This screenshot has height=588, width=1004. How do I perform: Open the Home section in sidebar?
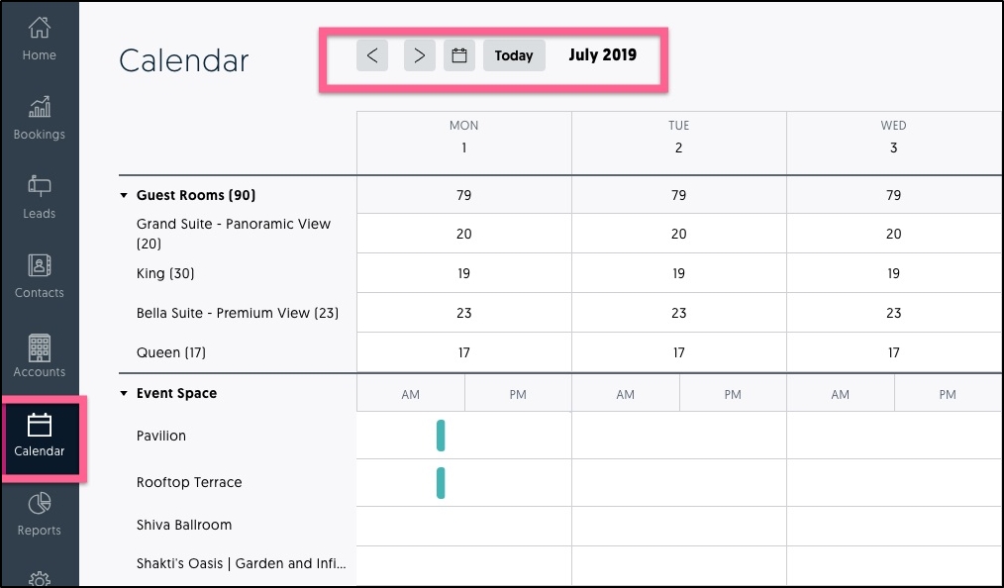coord(40,40)
